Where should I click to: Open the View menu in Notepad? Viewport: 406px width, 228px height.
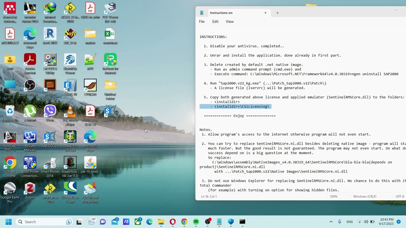pos(230,22)
